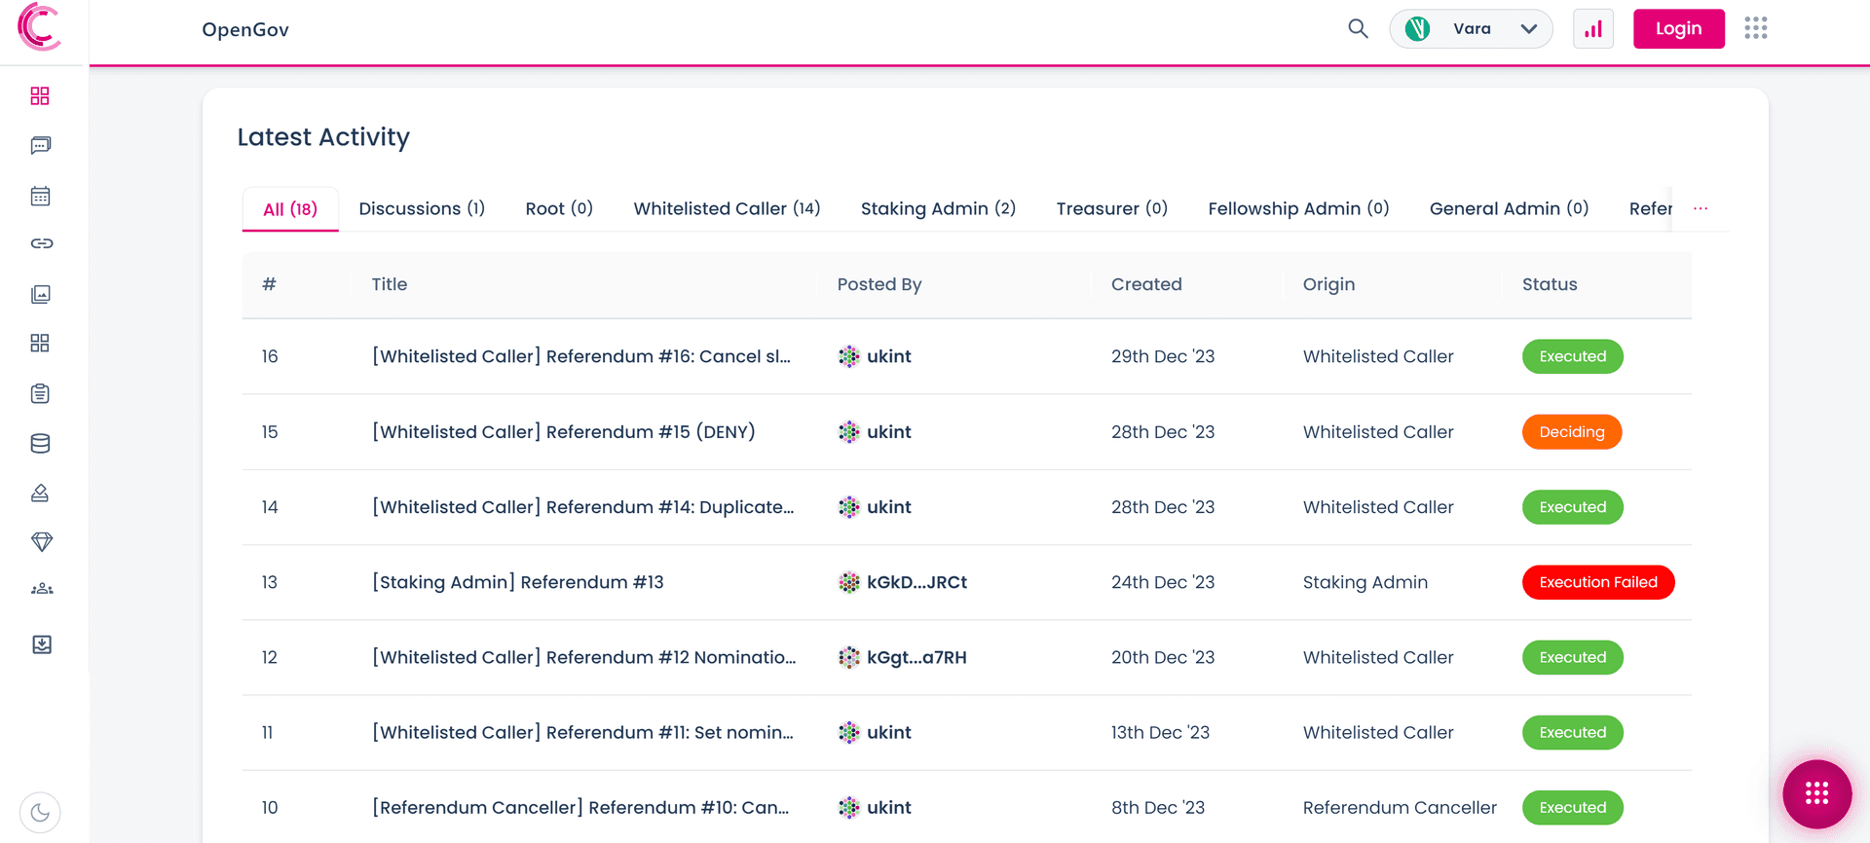Image resolution: width=1870 pixels, height=843 pixels.
Task: Click the diamond gem icon in sidebar
Action: pos(41,542)
